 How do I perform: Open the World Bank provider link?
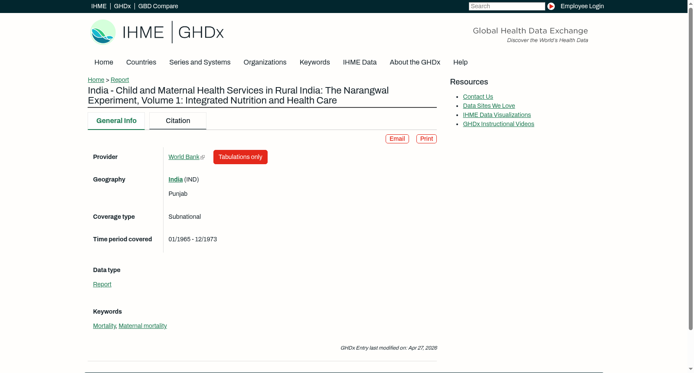point(184,157)
